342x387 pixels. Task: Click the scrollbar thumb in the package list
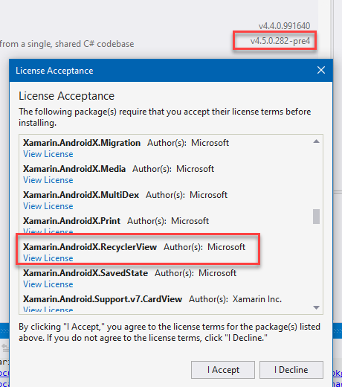pos(316,217)
